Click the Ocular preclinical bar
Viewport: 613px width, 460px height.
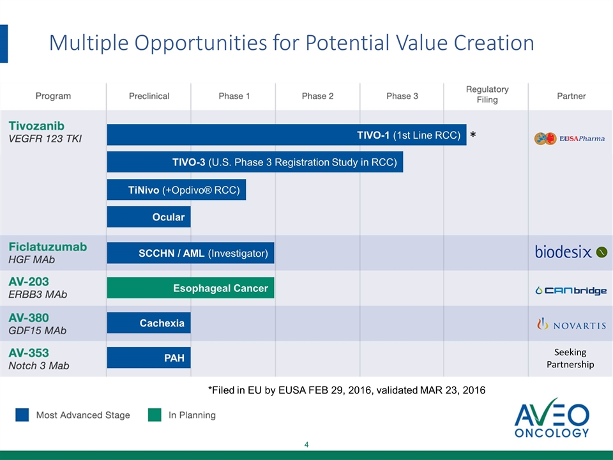[x=149, y=217]
